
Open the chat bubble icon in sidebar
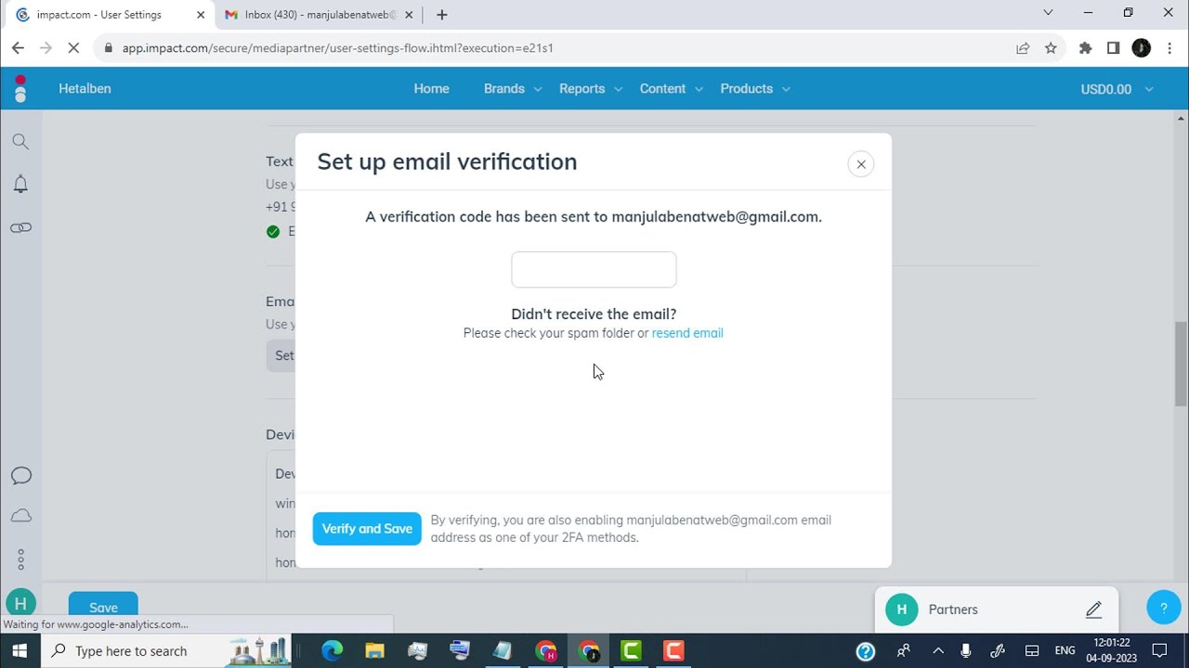tap(20, 476)
